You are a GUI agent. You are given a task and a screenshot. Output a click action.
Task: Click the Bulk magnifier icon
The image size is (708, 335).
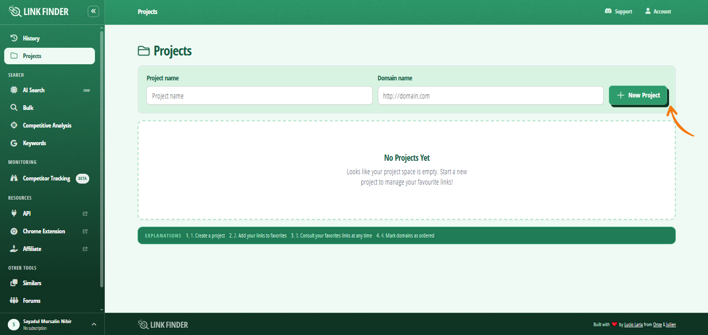click(14, 108)
